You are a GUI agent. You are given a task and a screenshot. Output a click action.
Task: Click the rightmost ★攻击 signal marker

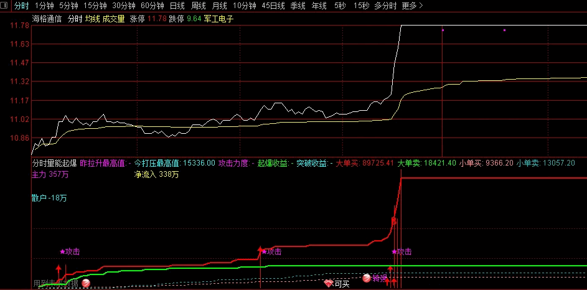click(402, 252)
